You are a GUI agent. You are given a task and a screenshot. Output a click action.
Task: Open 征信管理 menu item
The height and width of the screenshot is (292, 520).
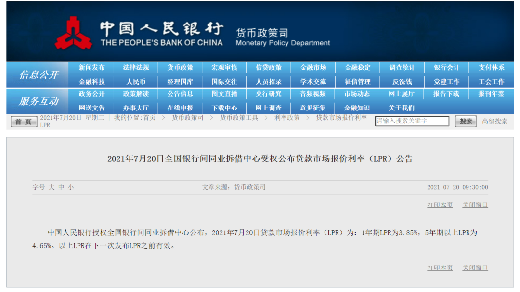click(357, 82)
